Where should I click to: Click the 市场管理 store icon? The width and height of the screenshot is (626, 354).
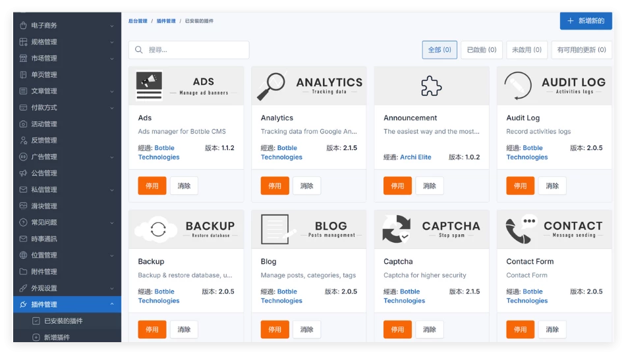click(x=24, y=59)
